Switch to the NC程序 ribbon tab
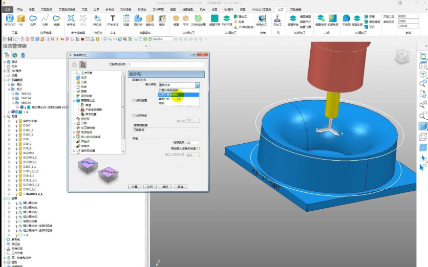 229,9
